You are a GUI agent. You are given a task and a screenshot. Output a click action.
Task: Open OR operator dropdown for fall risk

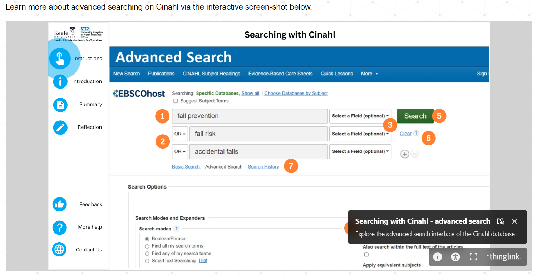click(x=180, y=134)
